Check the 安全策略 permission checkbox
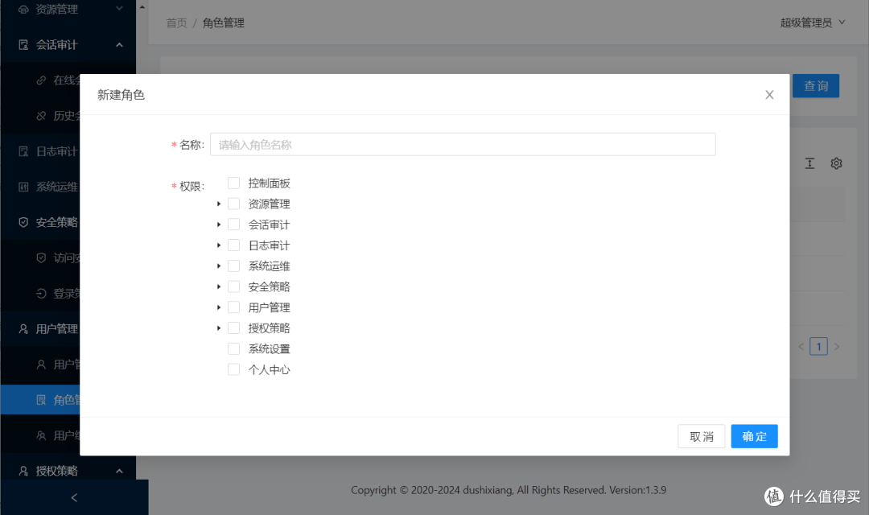Image resolution: width=869 pixels, height=515 pixels. (x=234, y=286)
